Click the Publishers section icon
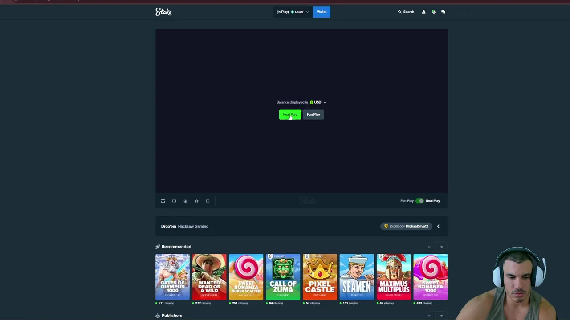This screenshot has height=320, width=570. click(158, 316)
